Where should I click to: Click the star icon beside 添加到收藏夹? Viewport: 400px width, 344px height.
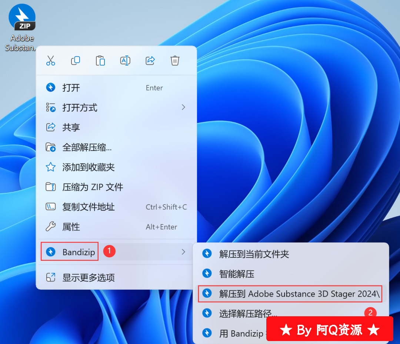50,167
